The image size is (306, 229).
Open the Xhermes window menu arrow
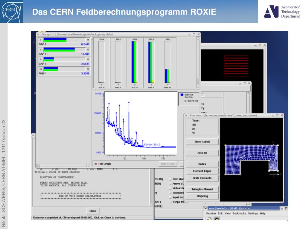click(x=186, y=115)
